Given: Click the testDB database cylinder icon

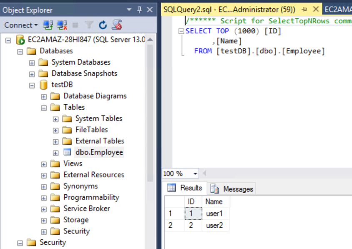Looking at the screenshot, I should (43, 85).
